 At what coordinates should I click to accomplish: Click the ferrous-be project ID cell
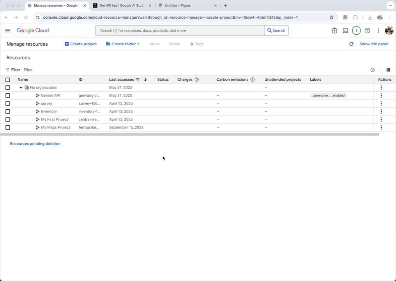tap(88, 128)
